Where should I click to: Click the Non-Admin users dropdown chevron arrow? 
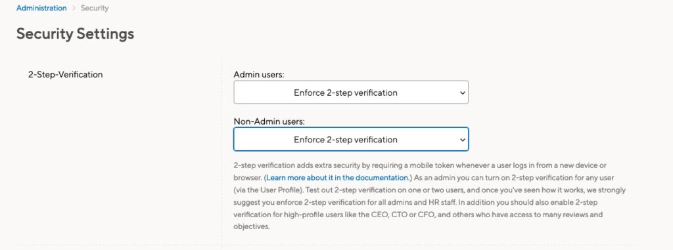[462, 140]
